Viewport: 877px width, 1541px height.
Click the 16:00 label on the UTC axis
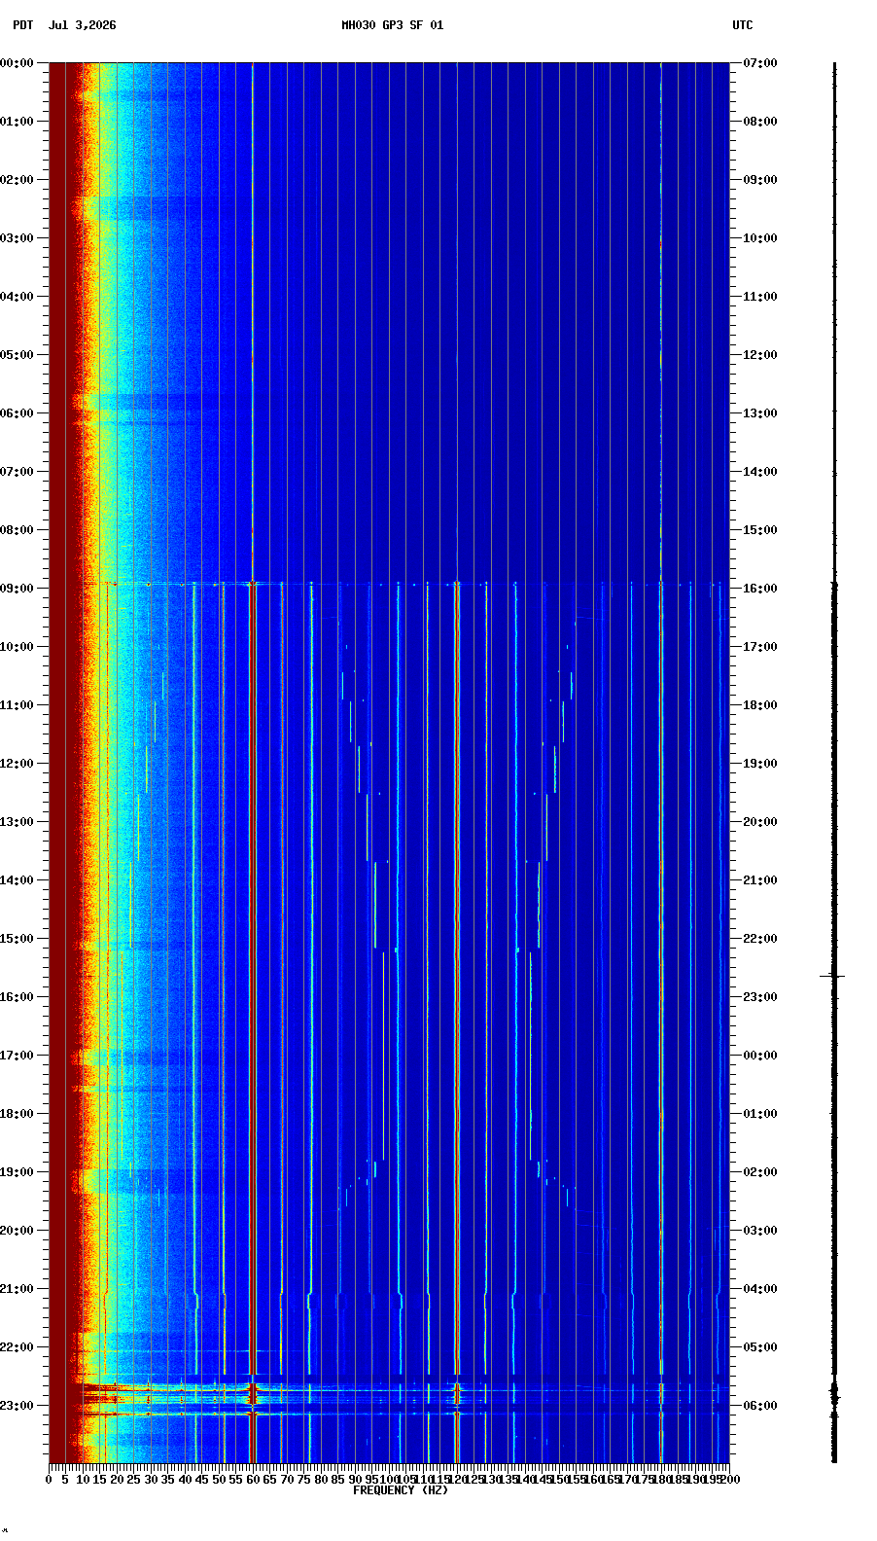click(760, 589)
